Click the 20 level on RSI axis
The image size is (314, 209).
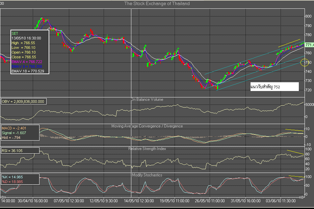pyautogui.click(x=307, y=169)
